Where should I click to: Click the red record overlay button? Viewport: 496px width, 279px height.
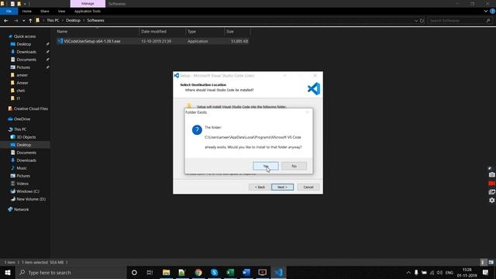tap(491, 184)
